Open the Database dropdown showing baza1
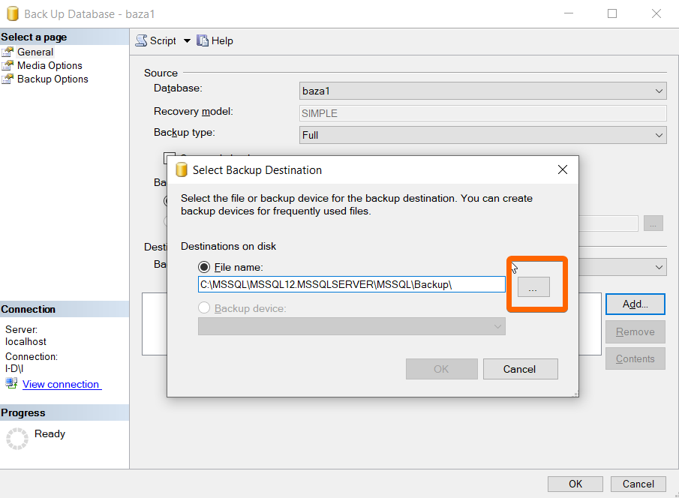This screenshot has height=498, width=679. point(482,91)
